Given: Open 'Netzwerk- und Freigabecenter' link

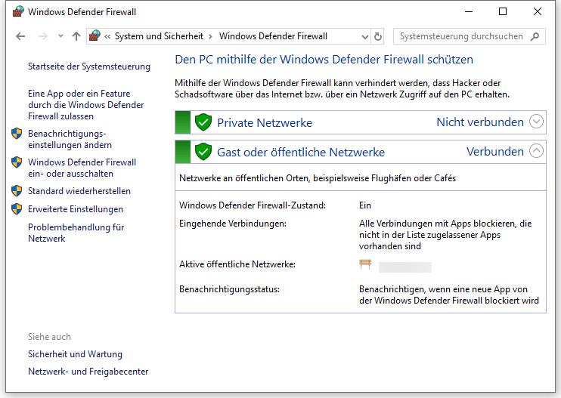Looking at the screenshot, I should pyautogui.click(x=88, y=372).
